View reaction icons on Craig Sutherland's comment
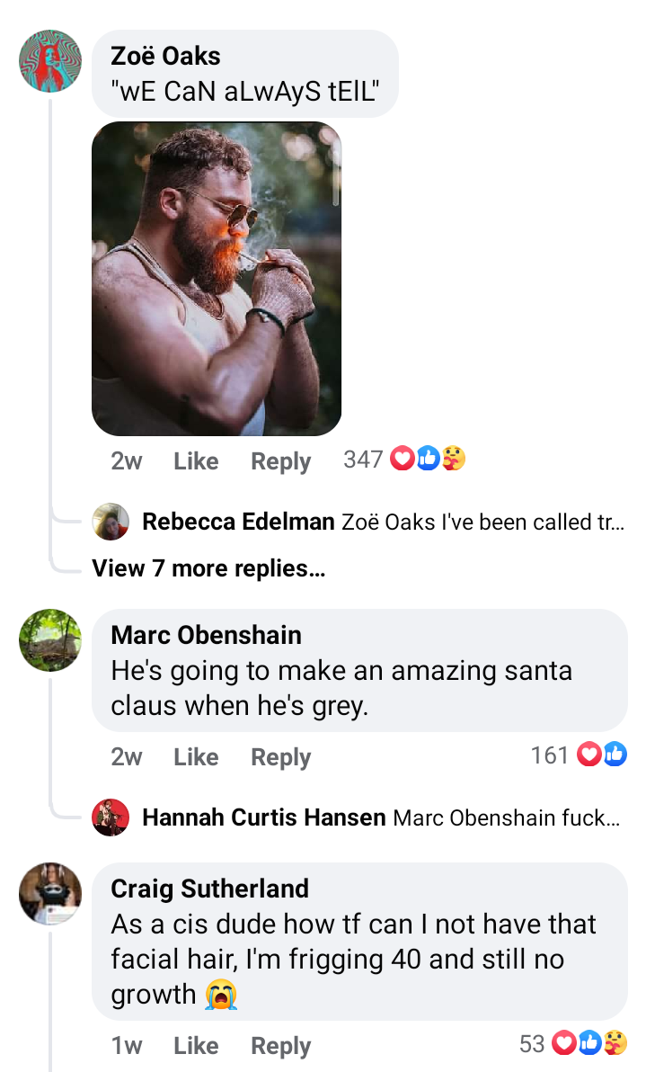 pos(590,1043)
